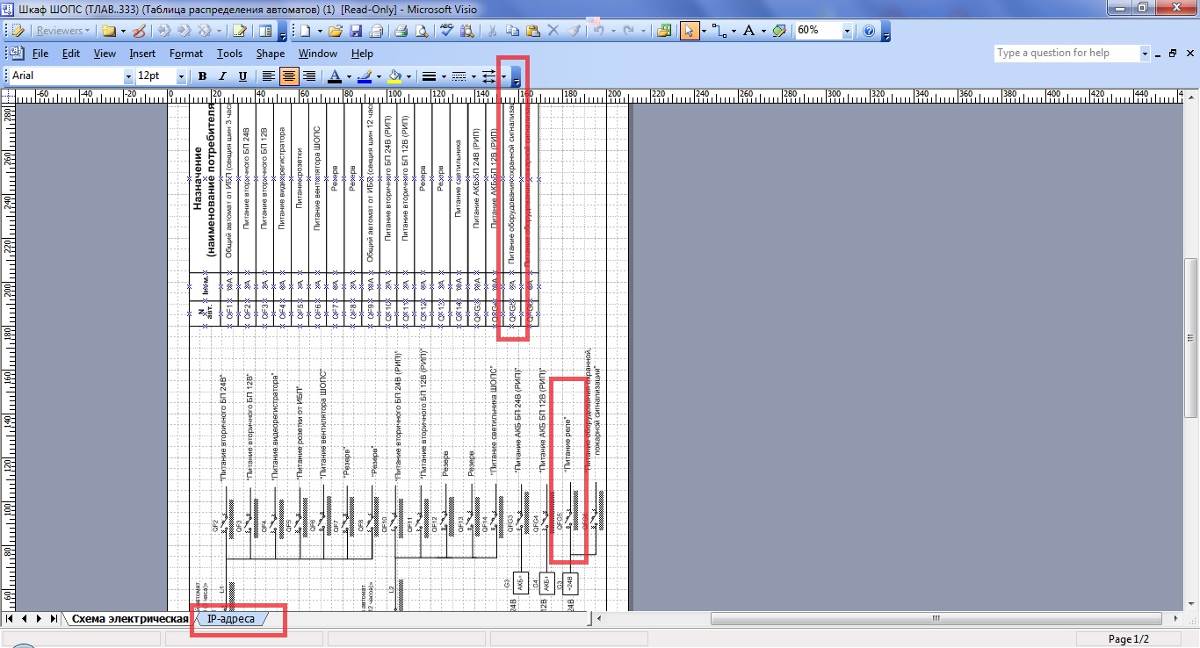Toggle italic formatting

point(223,76)
